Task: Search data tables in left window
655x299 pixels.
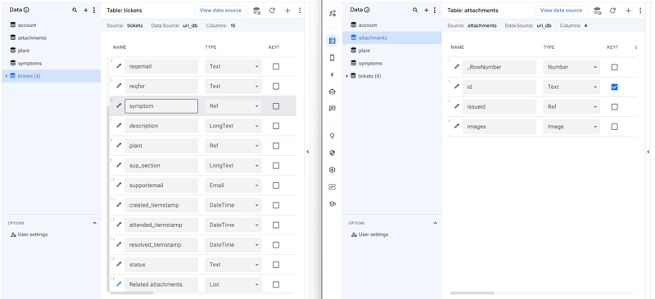Action: tap(75, 10)
